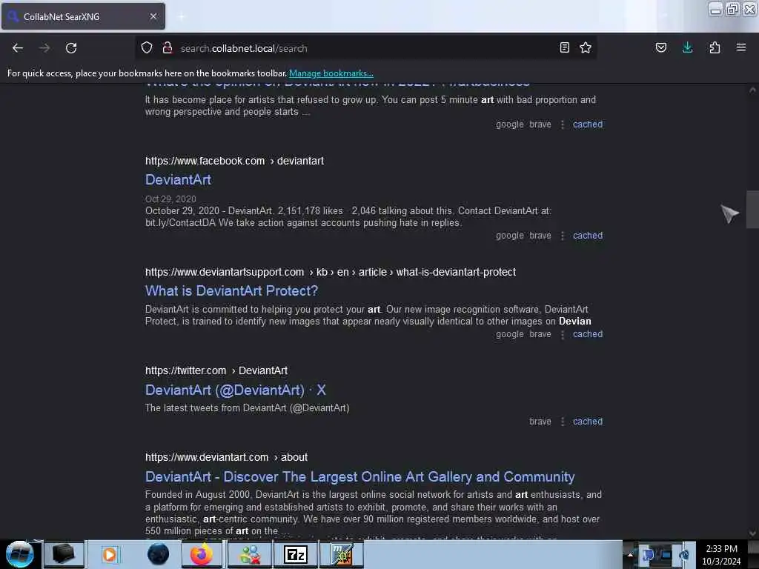Image resolution: width=759 pixels, height=569 pixels.
Task: Open the Extensions puzzle icon
Action: pyautogui.click(x=715, y=47)
